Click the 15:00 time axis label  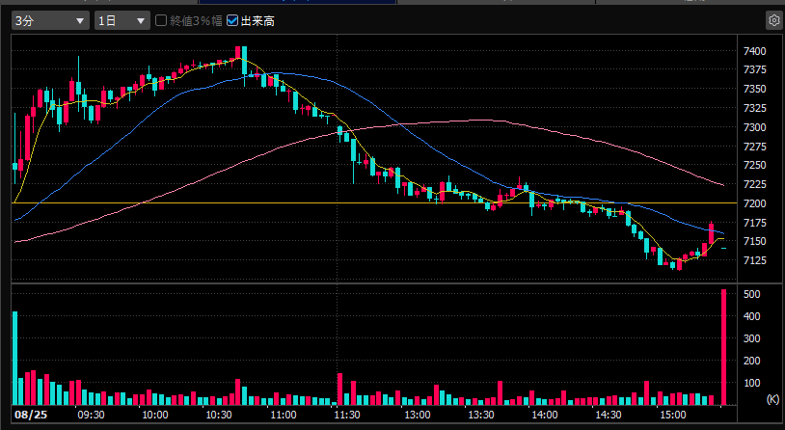click(673, 415)
